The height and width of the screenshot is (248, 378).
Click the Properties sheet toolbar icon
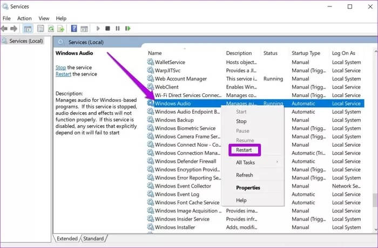[40, 29]
